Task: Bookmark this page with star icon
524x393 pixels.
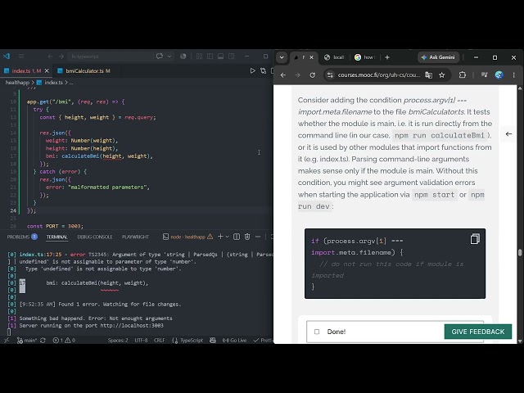Action: coord(442,75)
